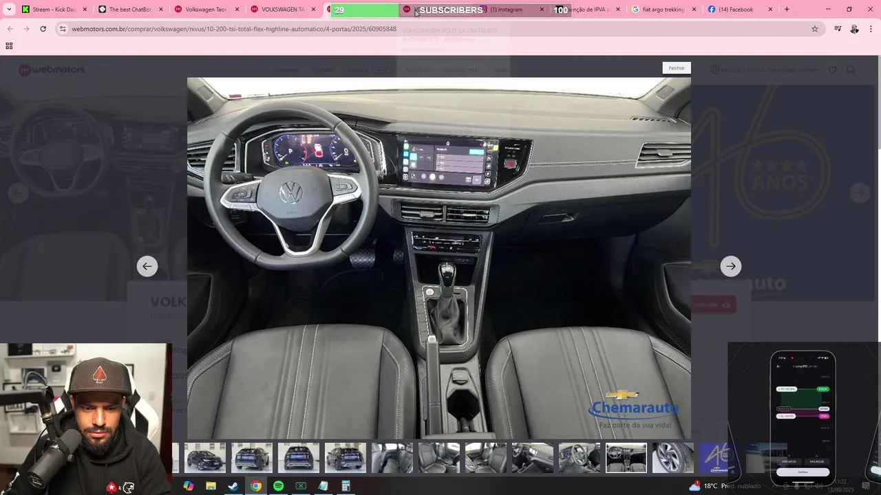Select the front three-quarter car exterior thumbnail
Screen dimensions: 881x495
click(205, 458)
